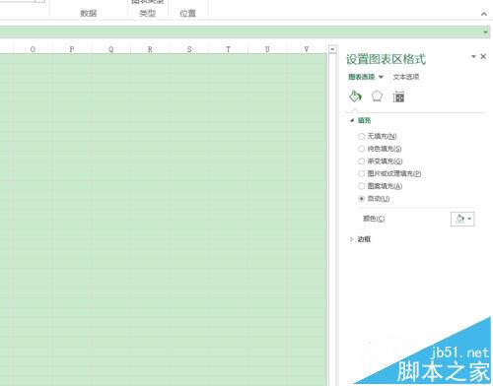Viewport: 493px width, 386px height.
Task: Open the 颜色(C) fill color picker
Action: tap(462, 219)
